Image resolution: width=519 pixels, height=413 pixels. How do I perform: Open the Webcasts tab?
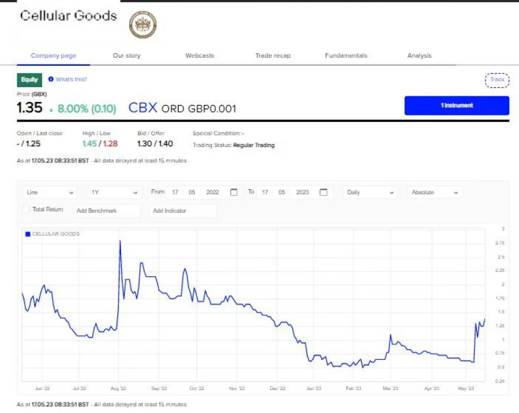[200, 55]
